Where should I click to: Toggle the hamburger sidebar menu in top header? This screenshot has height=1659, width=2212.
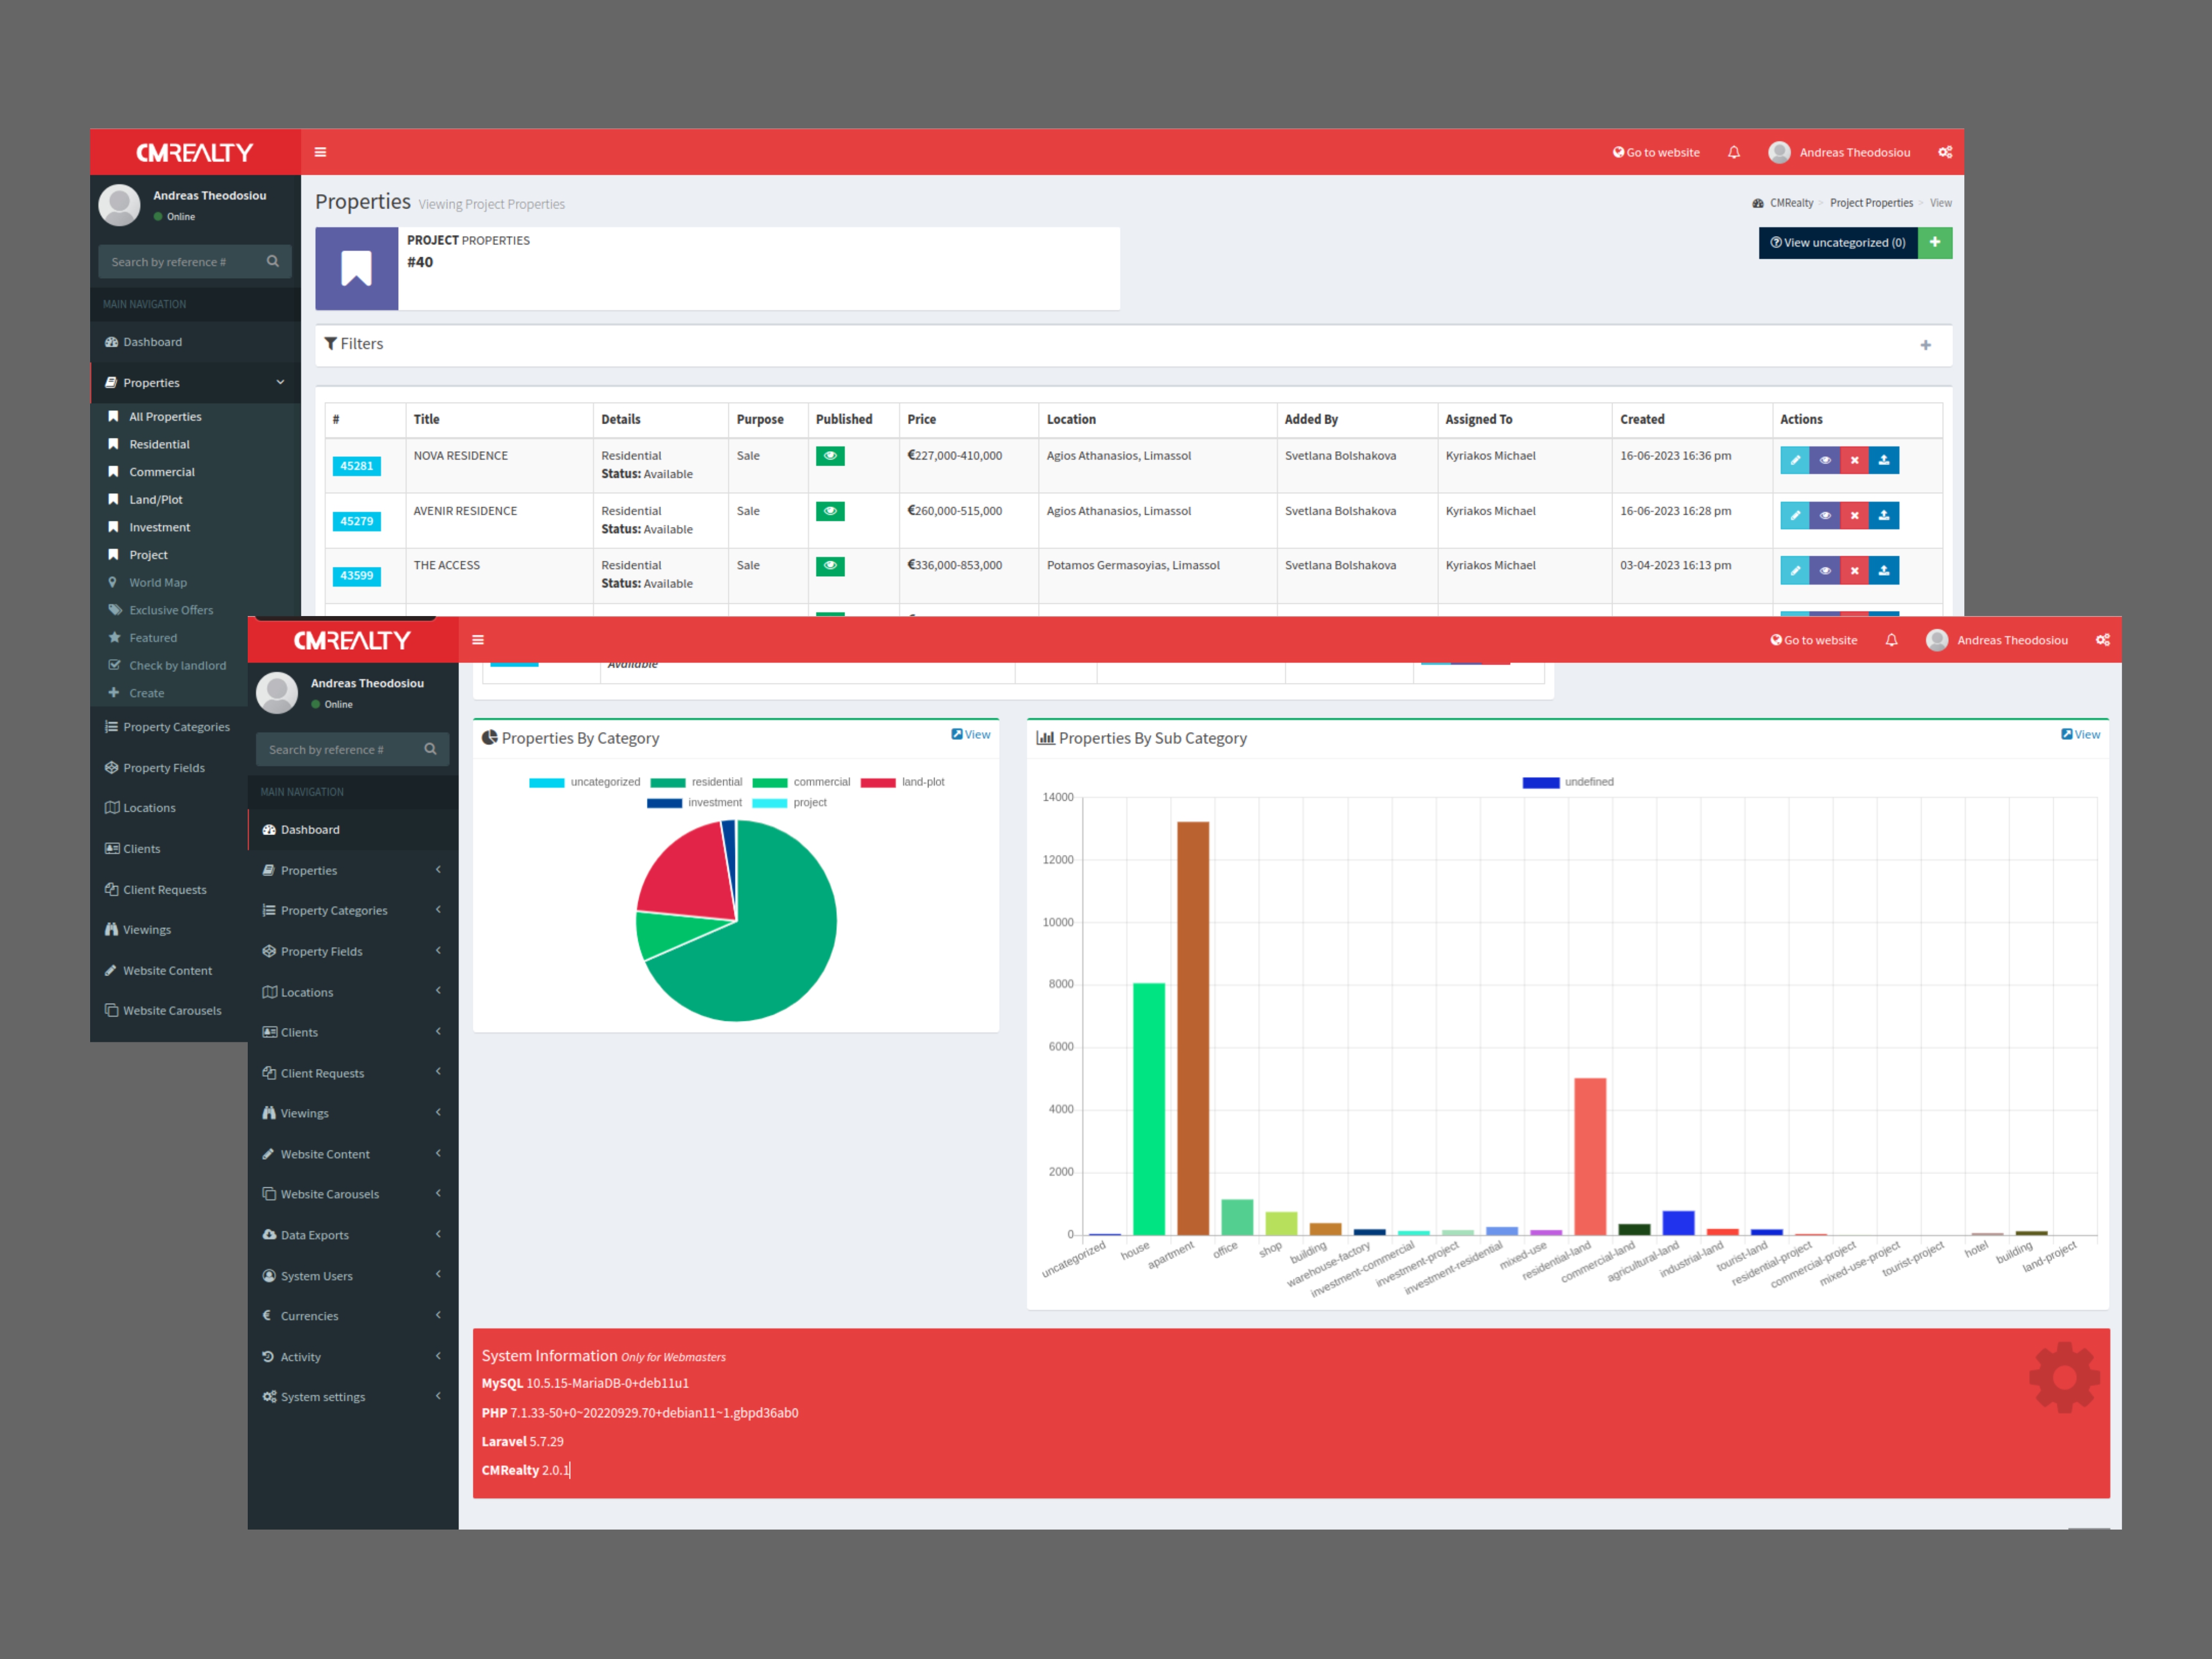(320, 152)
